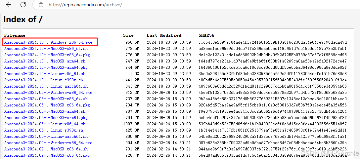Screen dimensions: 360x159
Task: Download Anaconda3-2024.06-1-MacOSX-x86_64.pkg
Action: pos(47,105)
